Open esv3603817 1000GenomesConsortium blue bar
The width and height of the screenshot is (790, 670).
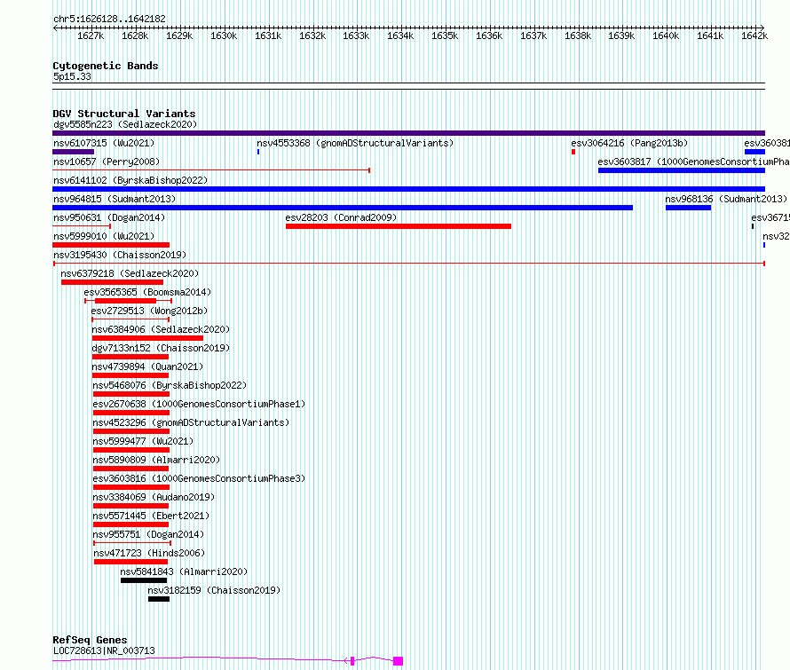(x=681, y=170)
